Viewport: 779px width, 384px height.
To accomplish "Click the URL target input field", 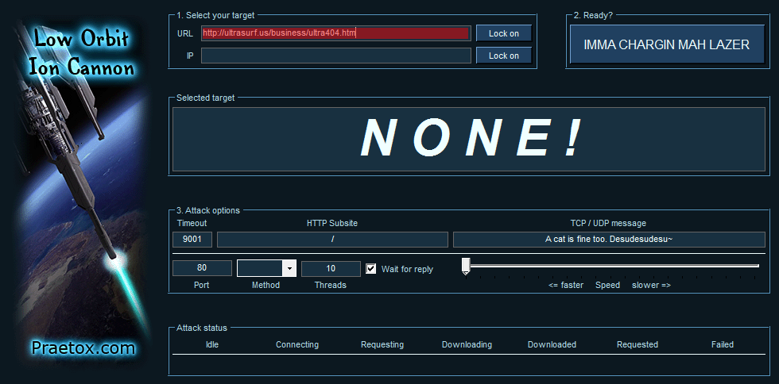I will [x=335, y=33].
